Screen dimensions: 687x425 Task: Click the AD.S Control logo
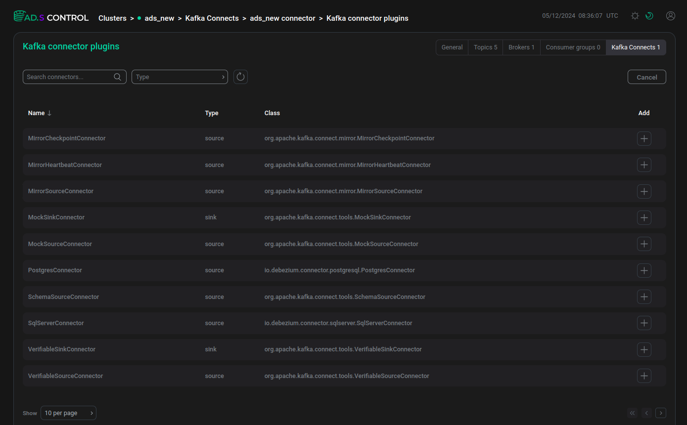click(51, 17)
